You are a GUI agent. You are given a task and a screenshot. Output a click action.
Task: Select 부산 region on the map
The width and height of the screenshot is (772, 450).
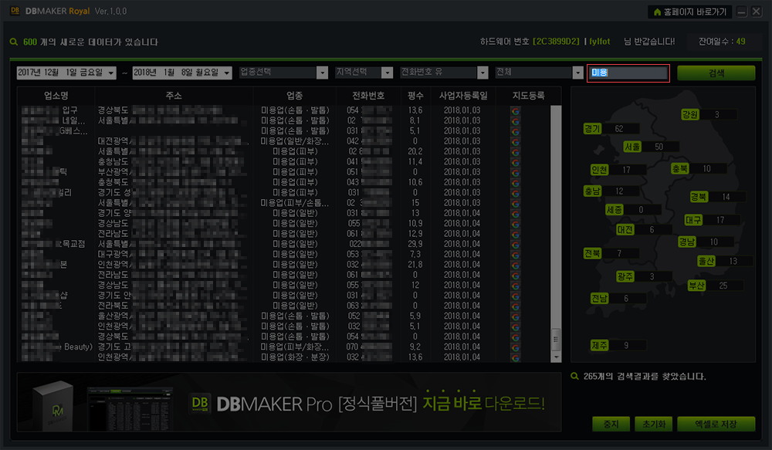[696, 285]
